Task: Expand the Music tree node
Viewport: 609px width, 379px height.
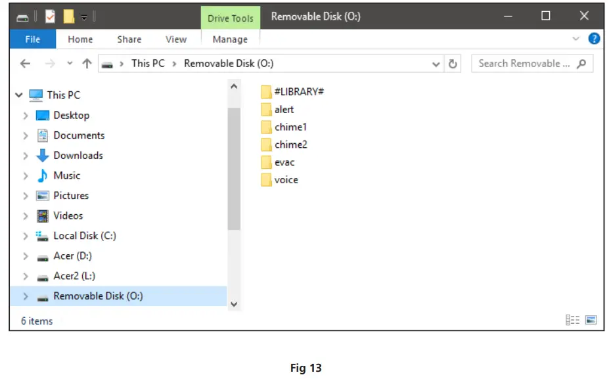Action: [x=26, y=176]
